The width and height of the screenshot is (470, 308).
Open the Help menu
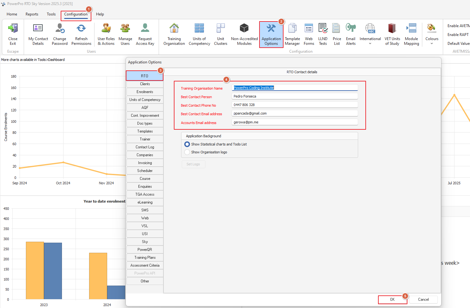pyautogui.click(x=100, y=14)
